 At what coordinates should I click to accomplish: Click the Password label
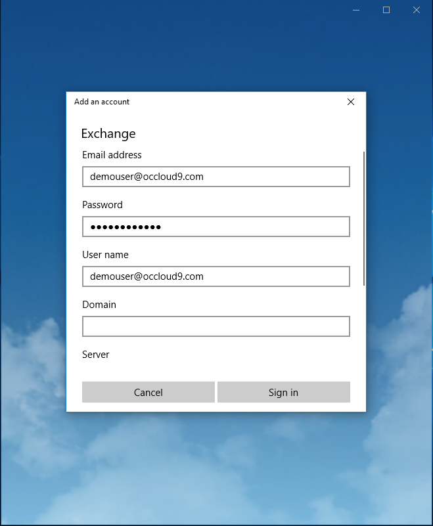[103, 205]
